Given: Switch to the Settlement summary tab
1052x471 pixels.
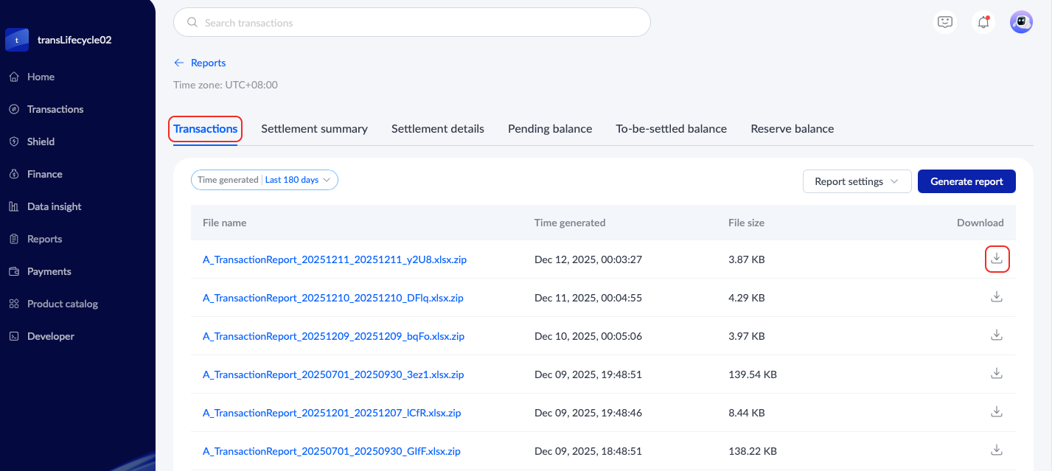Looking at the screenshot, I should (x=314, y=129).
